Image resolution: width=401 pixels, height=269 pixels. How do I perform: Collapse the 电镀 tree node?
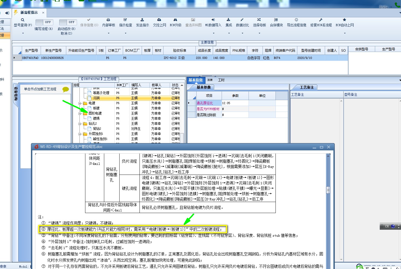pos(80,103)
